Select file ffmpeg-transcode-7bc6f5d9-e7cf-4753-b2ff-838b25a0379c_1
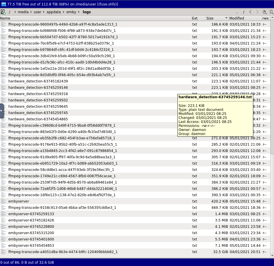The image size is (274, 266). [61, 43]
